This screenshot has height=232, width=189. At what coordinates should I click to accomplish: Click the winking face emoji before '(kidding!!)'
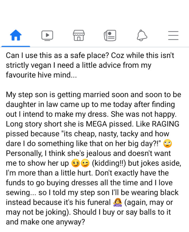(x=84, y=163)
